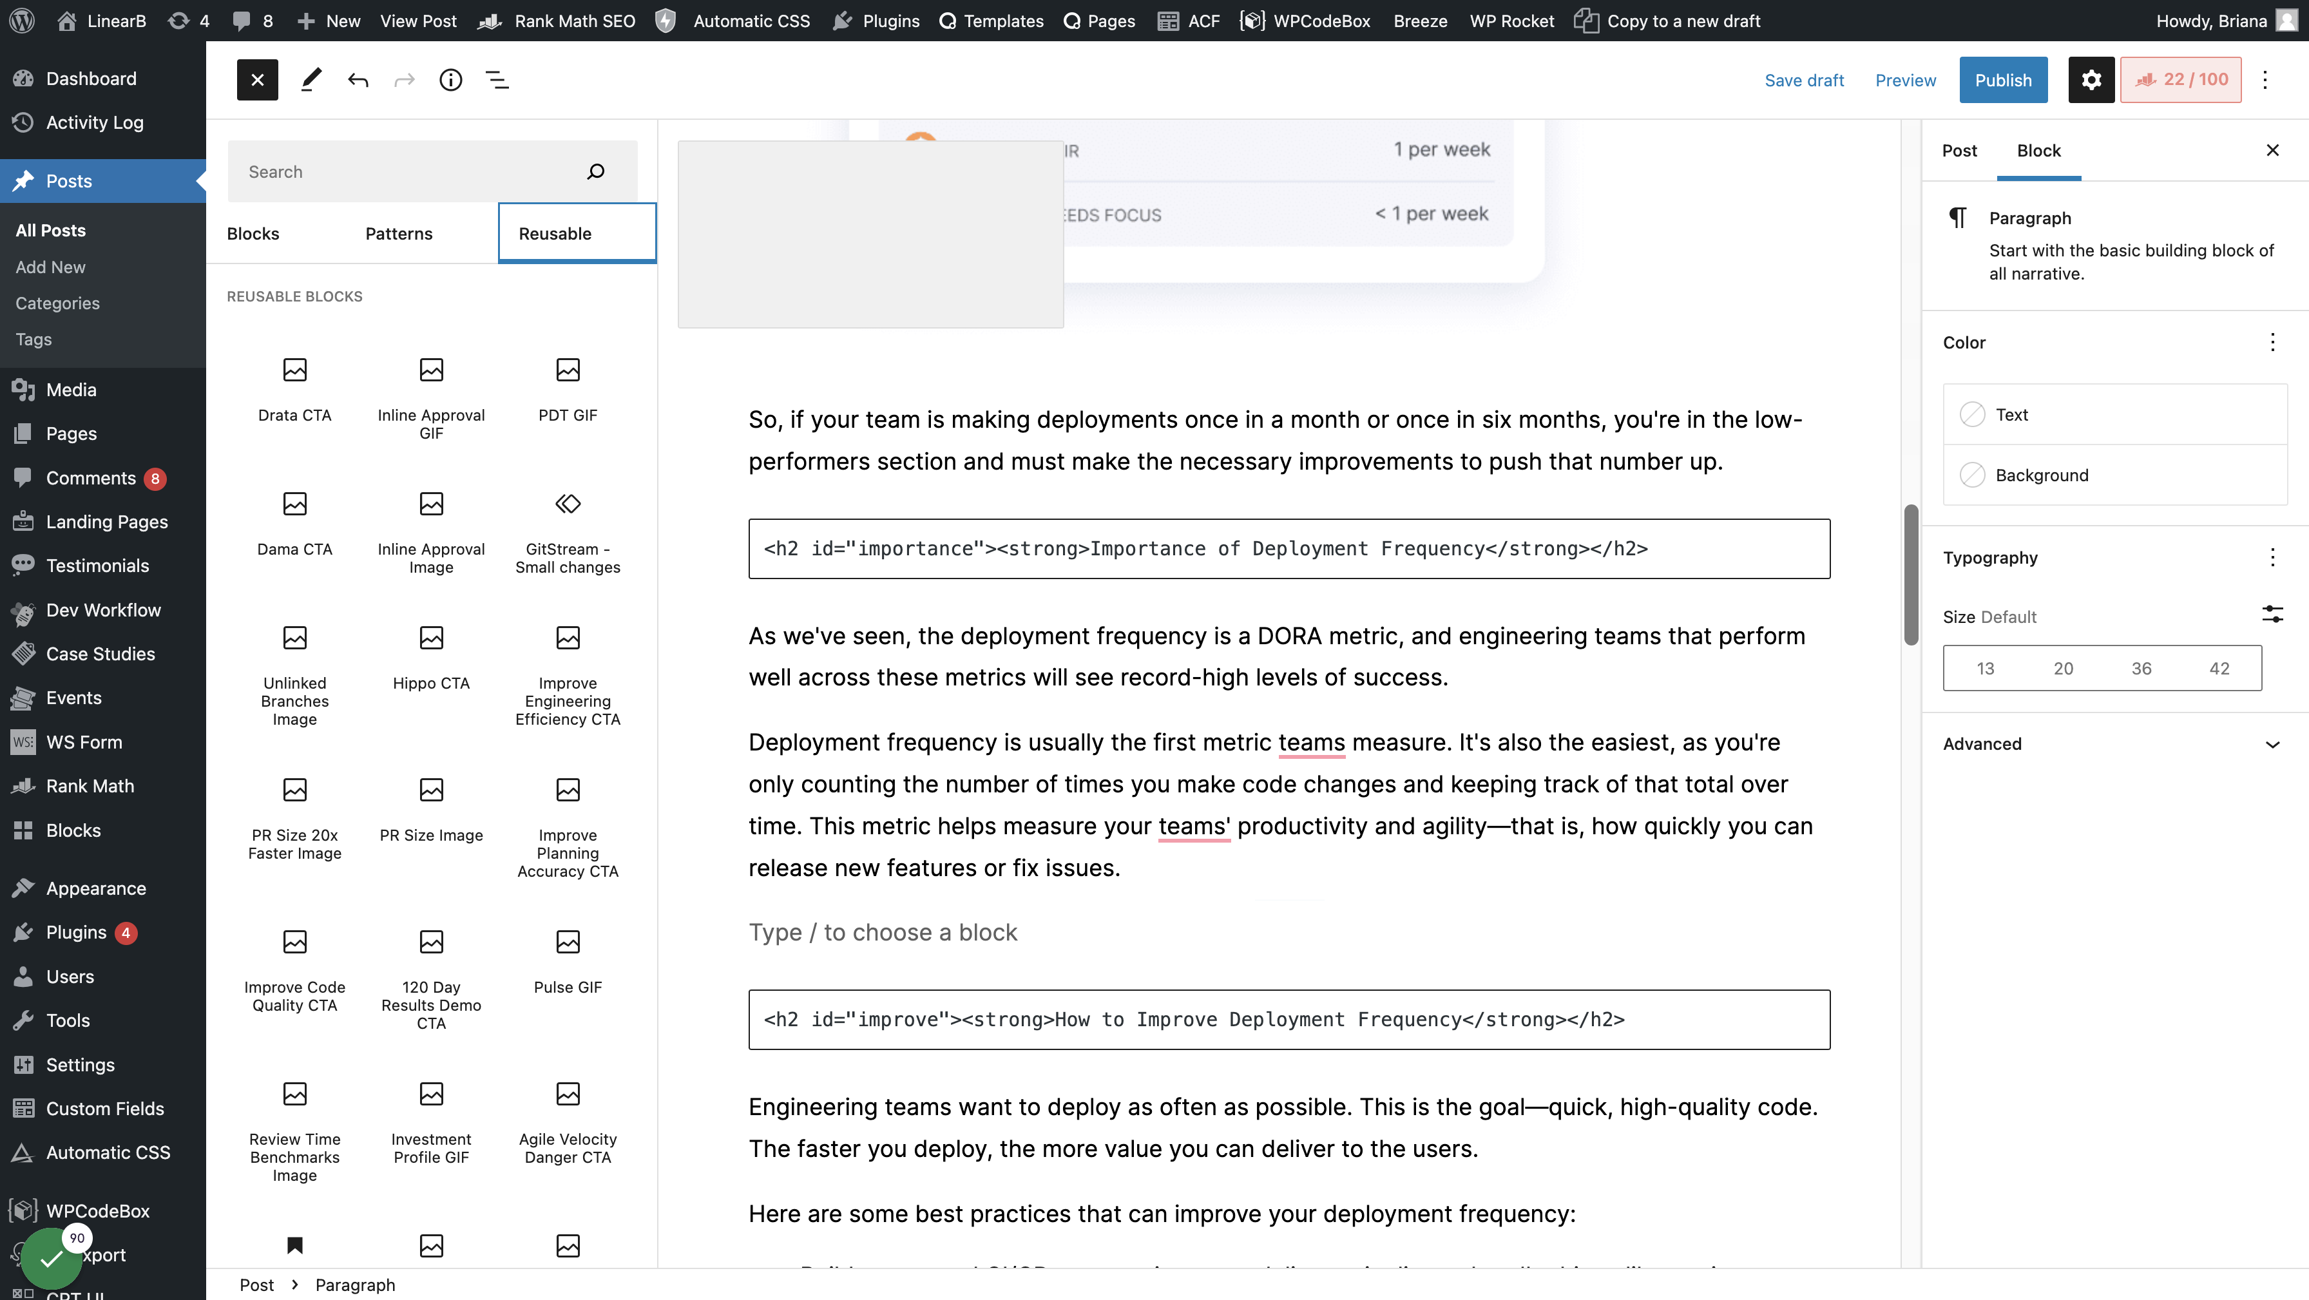The height and width of the screenshot is (1300, 2309).
Task: Open the Rank Math SEO admin bar menu
Action: tap(557, 21)
